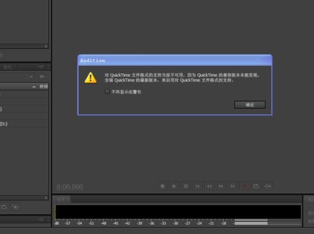Click the Stop transport button

point(163,186)
